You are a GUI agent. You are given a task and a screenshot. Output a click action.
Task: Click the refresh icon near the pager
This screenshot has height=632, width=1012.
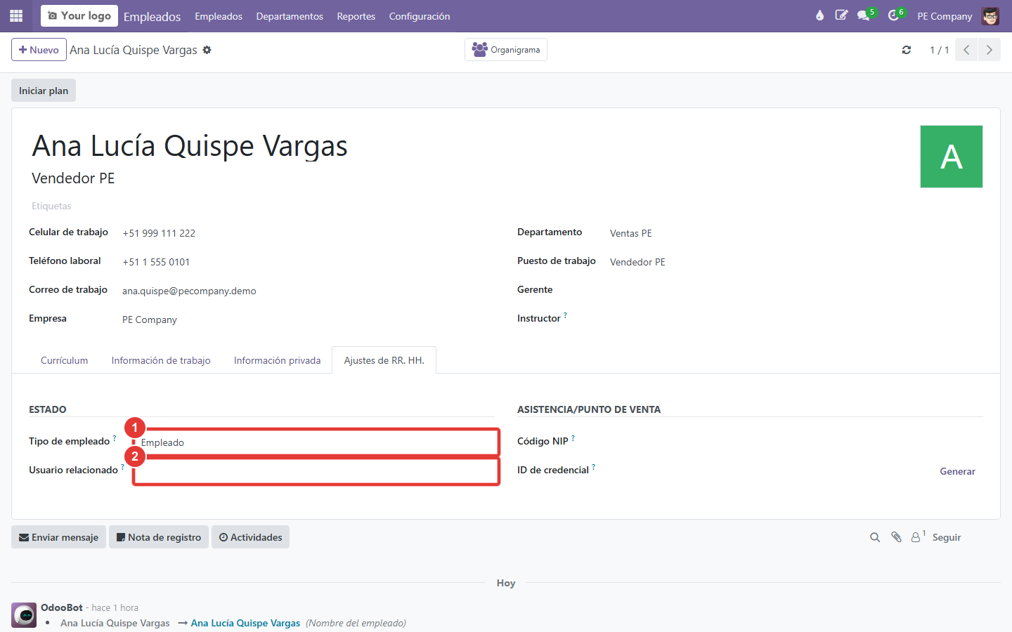907,50
